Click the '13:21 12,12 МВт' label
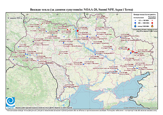The width and height of the screenshot is (163, 115). tap(70, 85)
